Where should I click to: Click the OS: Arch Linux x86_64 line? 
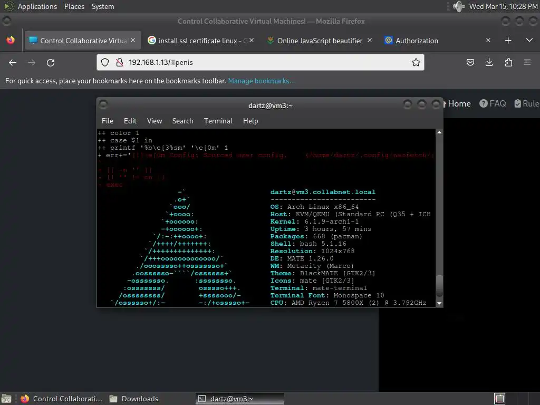(314, 207)
